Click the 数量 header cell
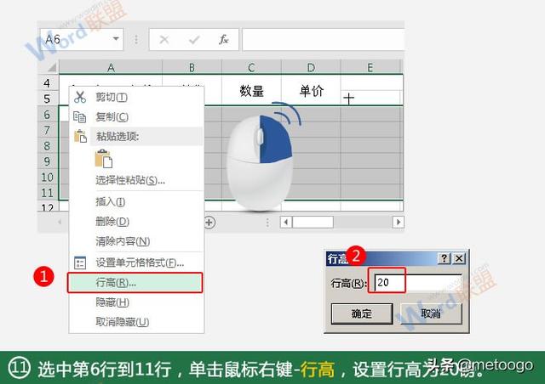Viewport: 545px width, 384px height. tap(251, 91)
